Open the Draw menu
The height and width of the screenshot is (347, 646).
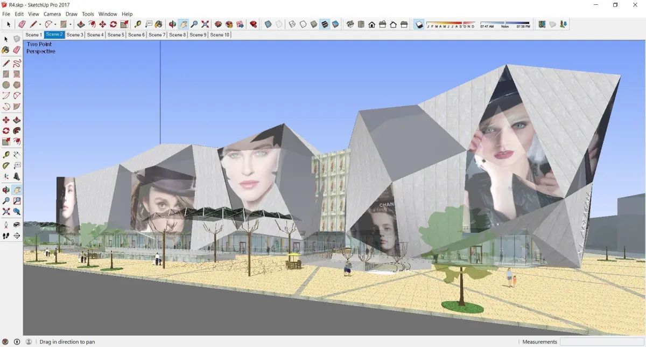(72, 14)
